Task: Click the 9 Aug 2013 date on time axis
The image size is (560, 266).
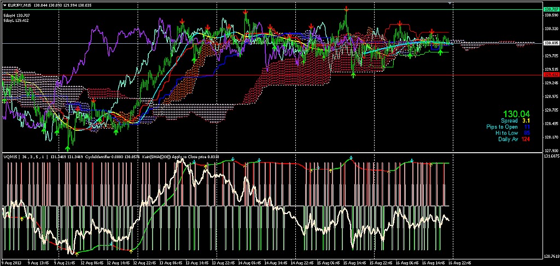Action: (12, 263)
